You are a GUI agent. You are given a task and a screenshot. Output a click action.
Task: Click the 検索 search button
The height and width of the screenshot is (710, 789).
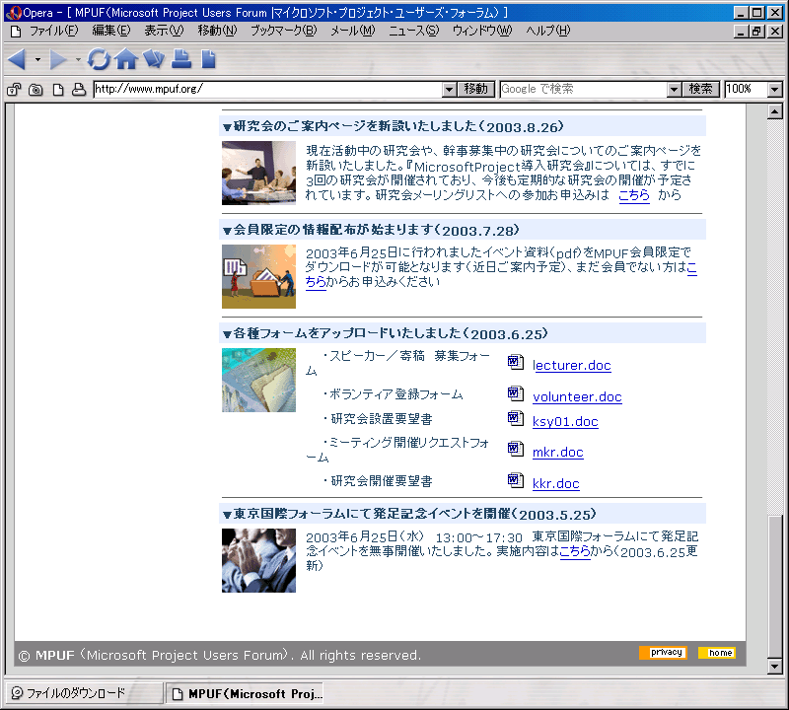pos(701,90)
